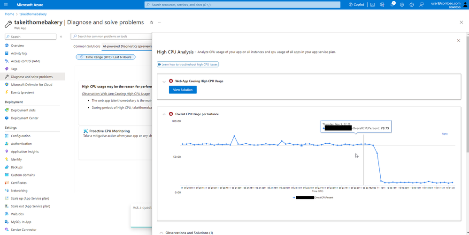The height and width of the screenshot is (235, 469).
Task: Open Observation: Web App Causing High CPU link
Action: point(116,94)
